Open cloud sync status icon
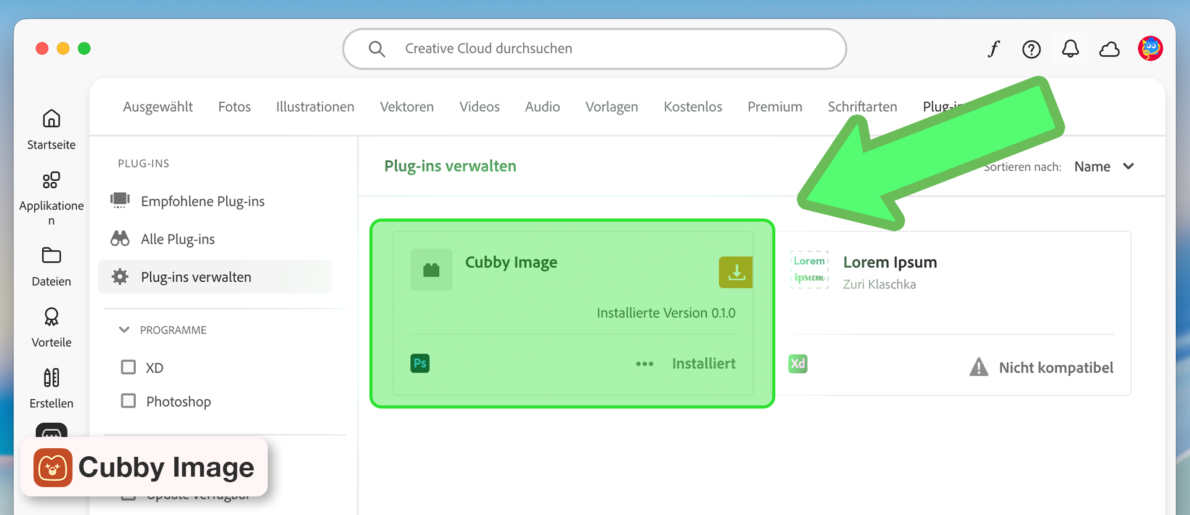Viewport: 1190px width, 515px height. [1109, 49]
